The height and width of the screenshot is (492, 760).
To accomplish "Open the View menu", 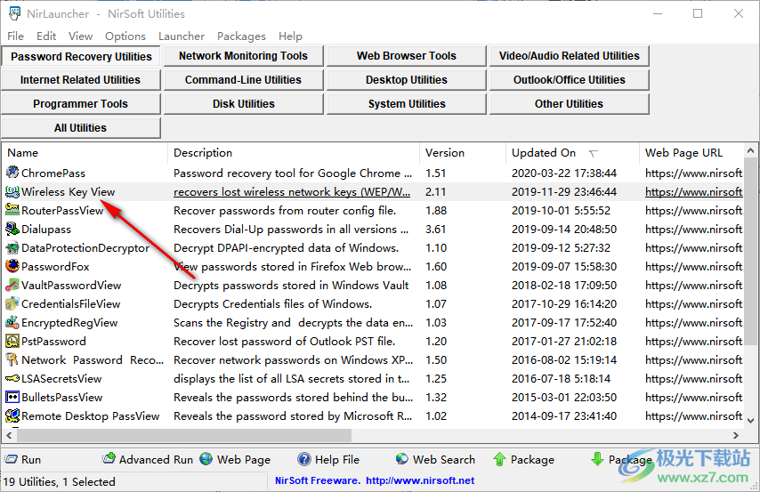I will point(80,36).
